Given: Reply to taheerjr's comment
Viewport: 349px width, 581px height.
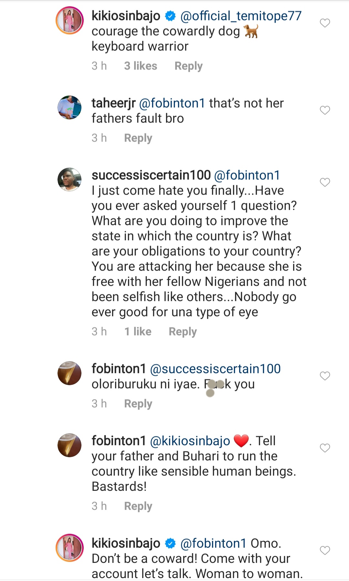Looking at the screenshot, I should (x=138, y=138).
